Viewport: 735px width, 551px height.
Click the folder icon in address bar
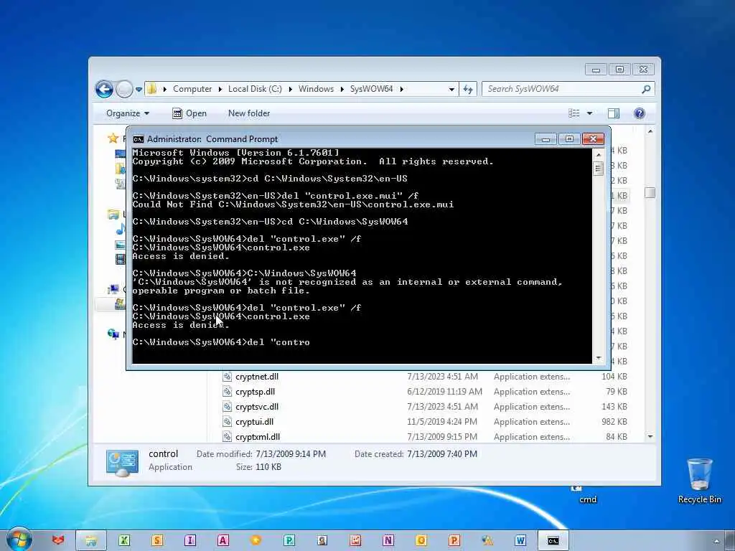[x=151, y=88]
